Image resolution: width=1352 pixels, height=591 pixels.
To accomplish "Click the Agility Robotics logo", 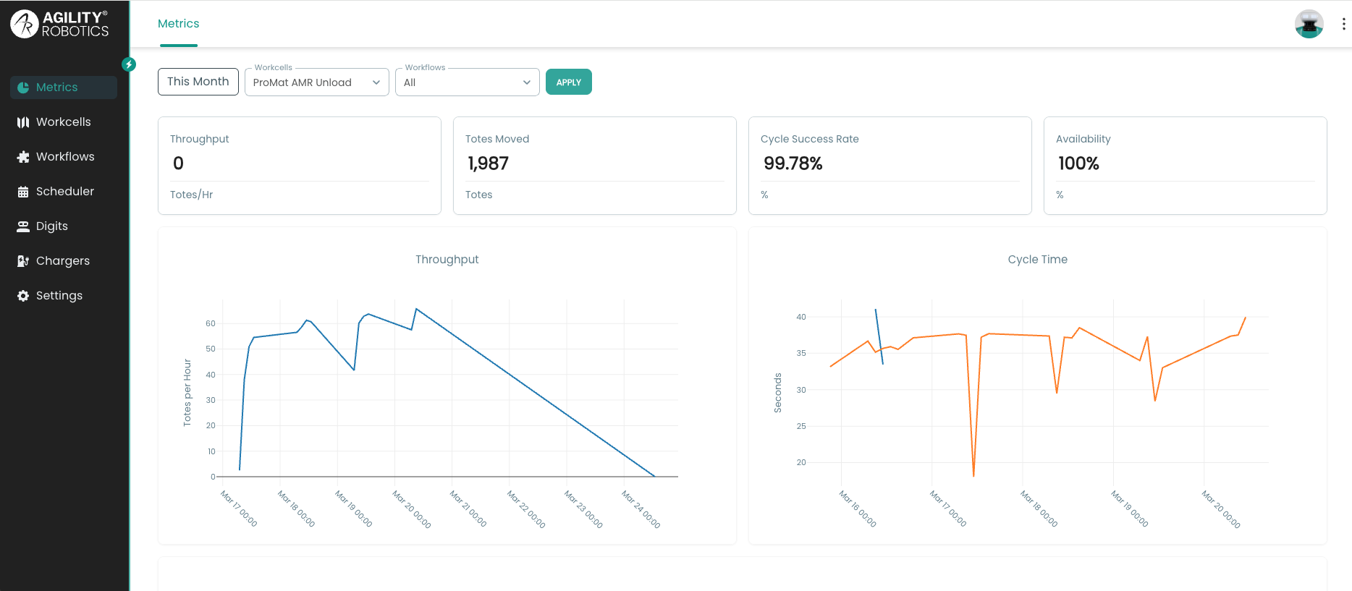I will 59,24.
